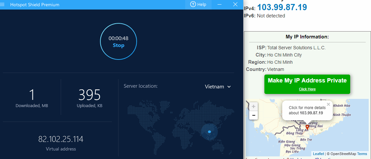Screen dimensions: 371x159
Task: Minimize the Hotspot Shield window
Action: (x=219, y=5)
